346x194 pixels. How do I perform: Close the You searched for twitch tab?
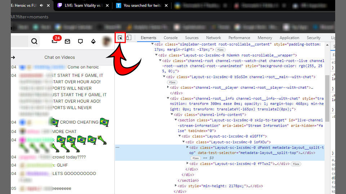[x=166, y=5]
